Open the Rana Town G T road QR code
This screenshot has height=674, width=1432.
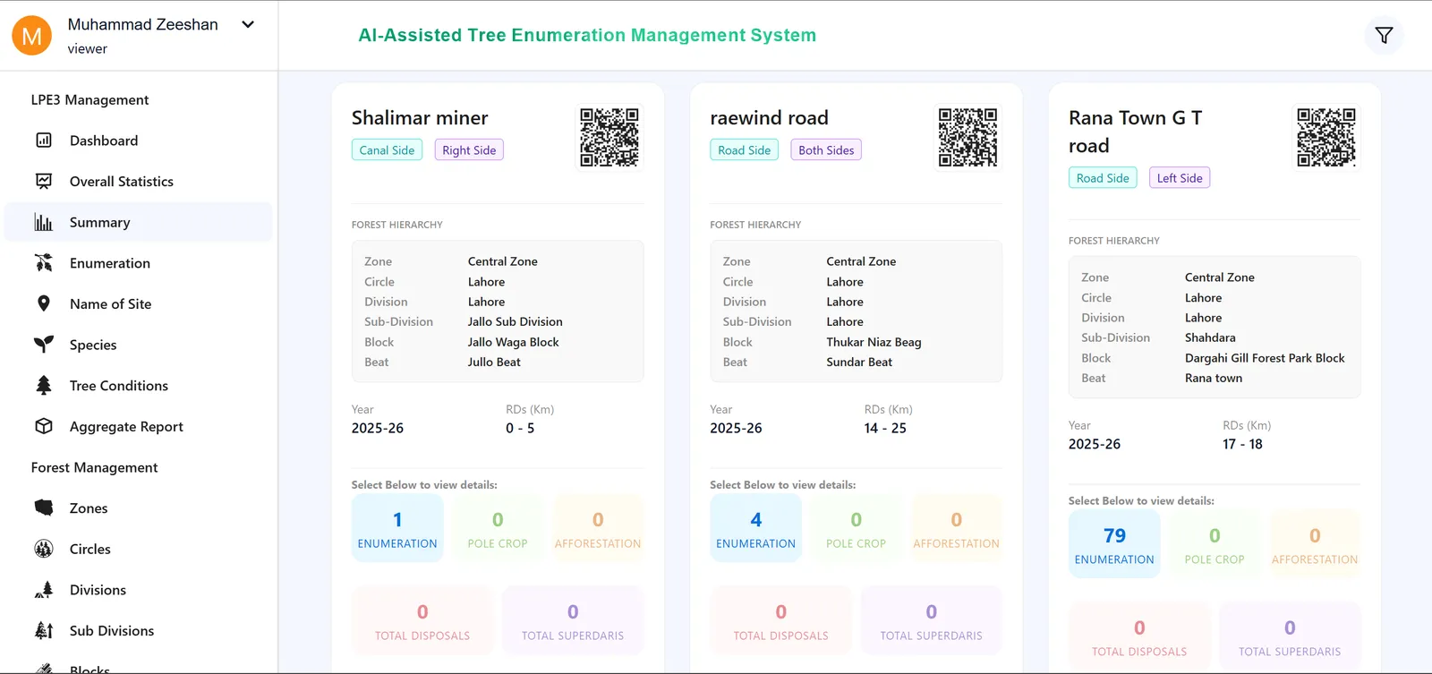[1326, 138]
